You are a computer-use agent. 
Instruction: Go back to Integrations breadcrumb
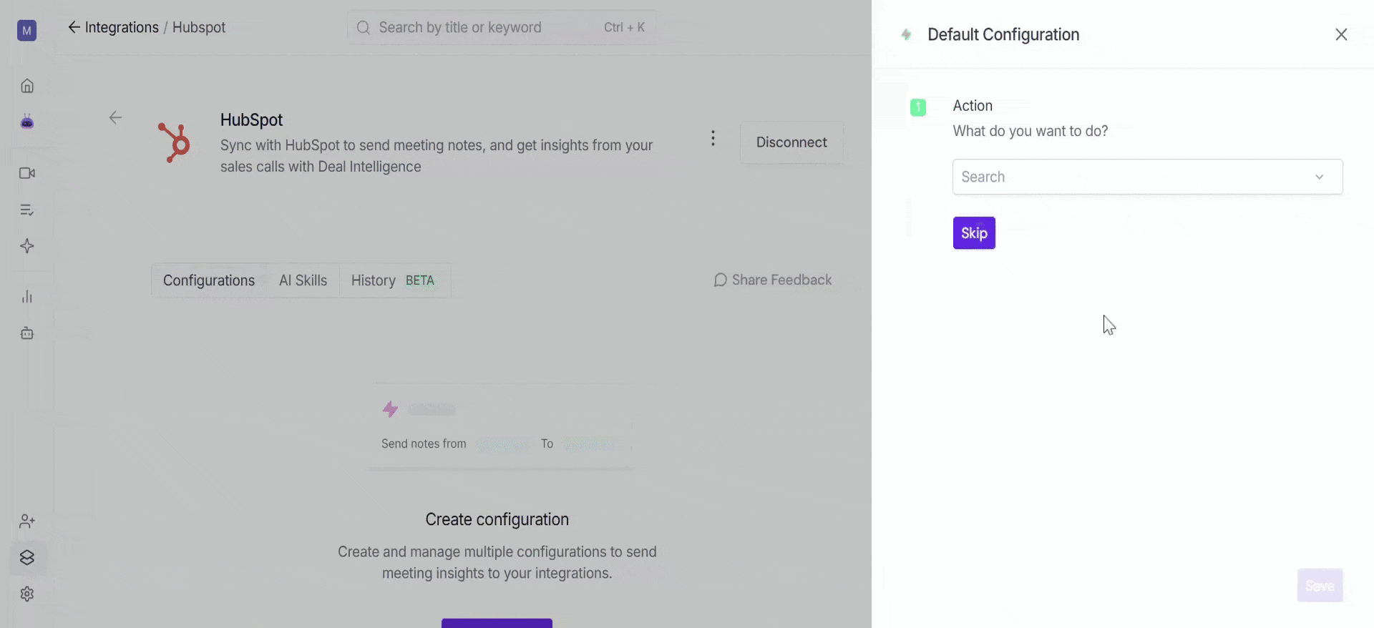tap(114, 27)
